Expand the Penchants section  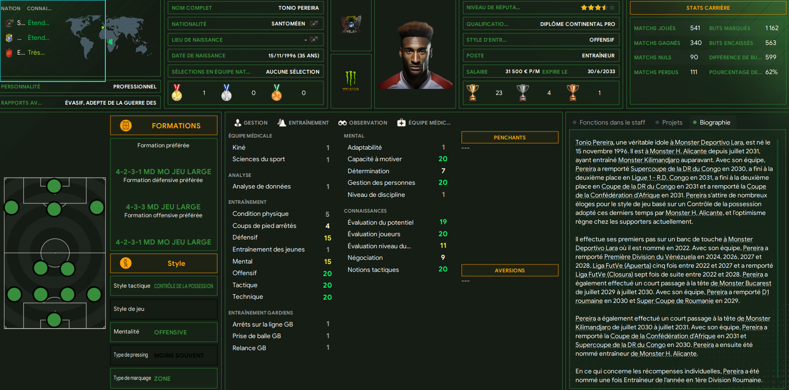tap(510, 138)
